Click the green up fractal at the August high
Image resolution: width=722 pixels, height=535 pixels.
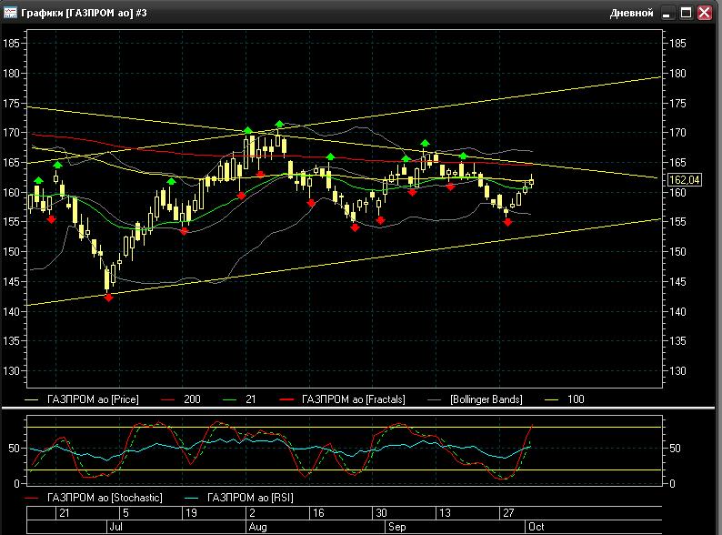279,124
